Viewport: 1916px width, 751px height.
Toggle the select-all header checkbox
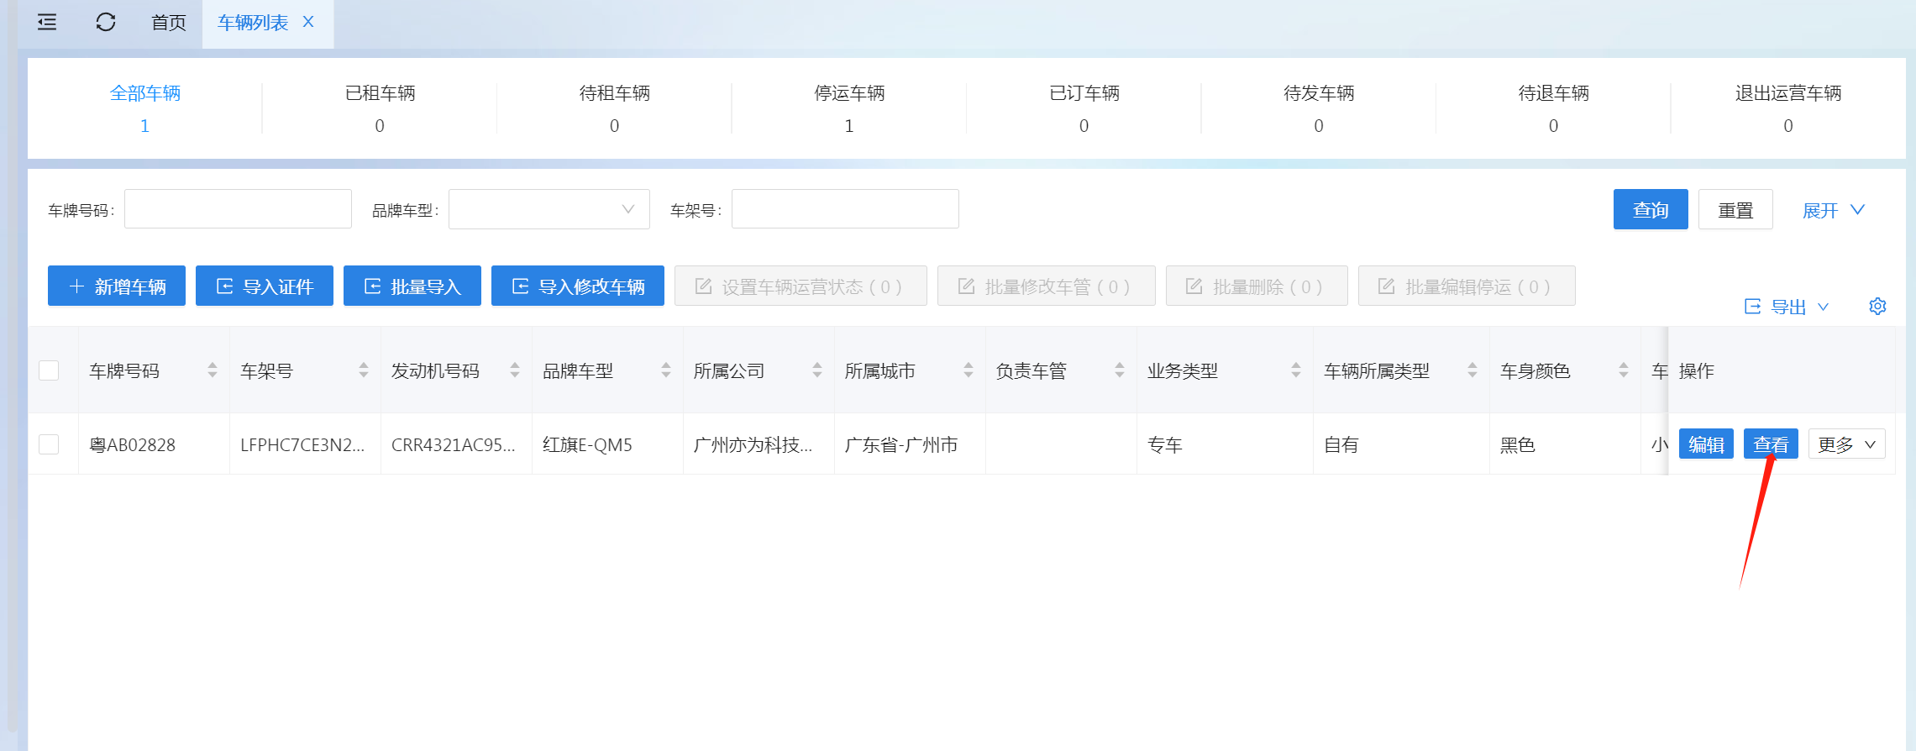point(50,370)
